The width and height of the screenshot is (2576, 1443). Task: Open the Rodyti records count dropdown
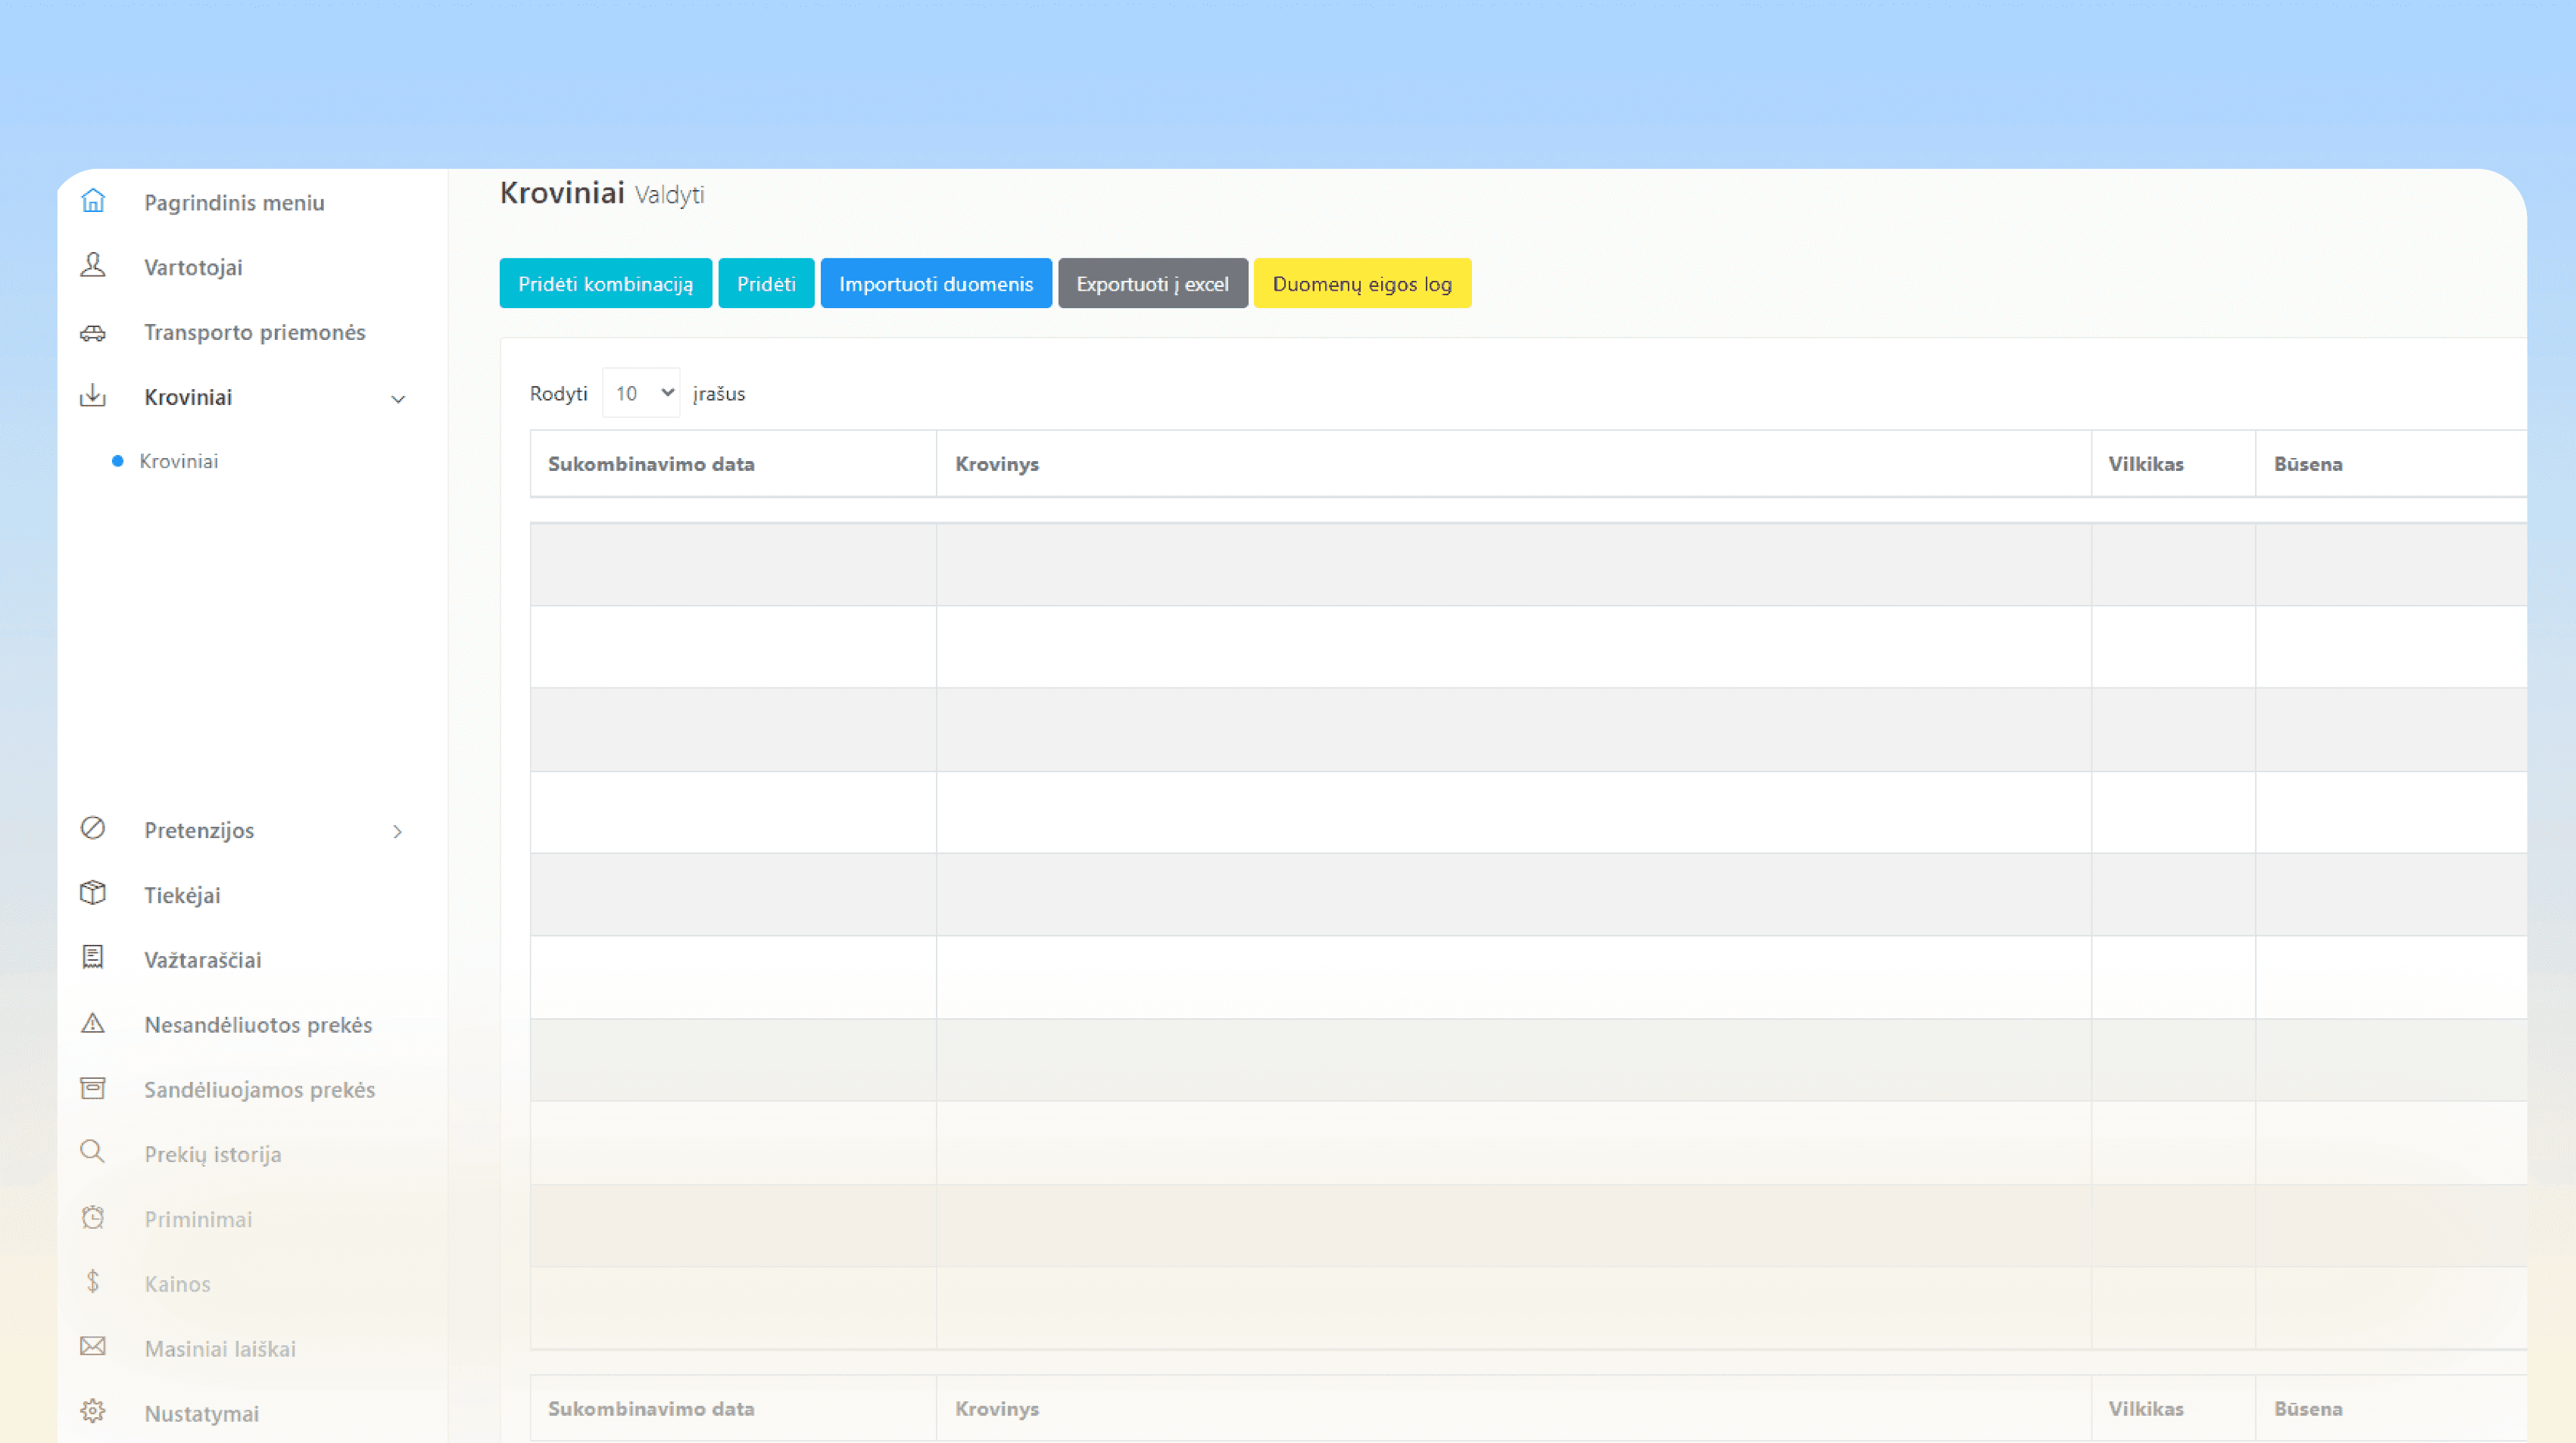point(641,392)
